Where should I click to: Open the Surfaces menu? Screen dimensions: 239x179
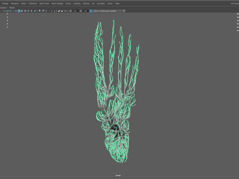point(77,3)
